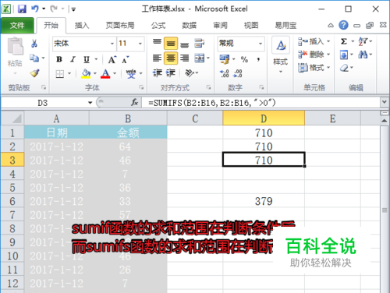
Task: Click the Clear eraser icon
Action: click(344, 68)
